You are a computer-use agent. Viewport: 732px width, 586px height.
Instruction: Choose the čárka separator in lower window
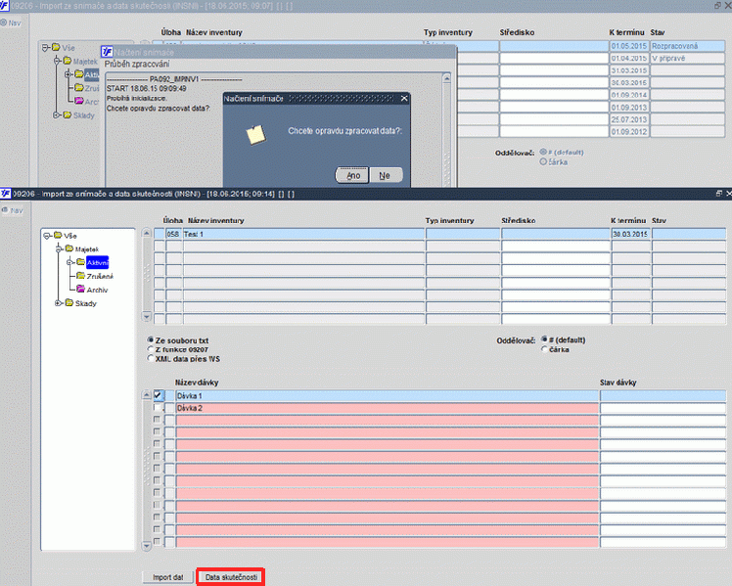tap(544, 349)
